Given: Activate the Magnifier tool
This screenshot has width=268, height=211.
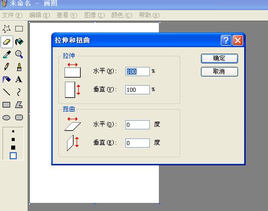Looking at the screenshot, I should (x=19, y=54).
